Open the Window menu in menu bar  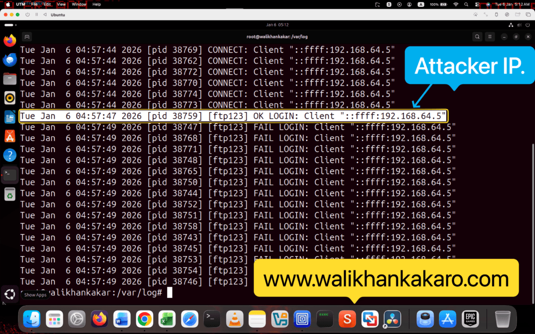pos(79,4)
